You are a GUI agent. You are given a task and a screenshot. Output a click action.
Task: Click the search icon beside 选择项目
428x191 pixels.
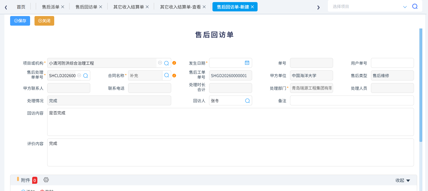pos(415,6)
